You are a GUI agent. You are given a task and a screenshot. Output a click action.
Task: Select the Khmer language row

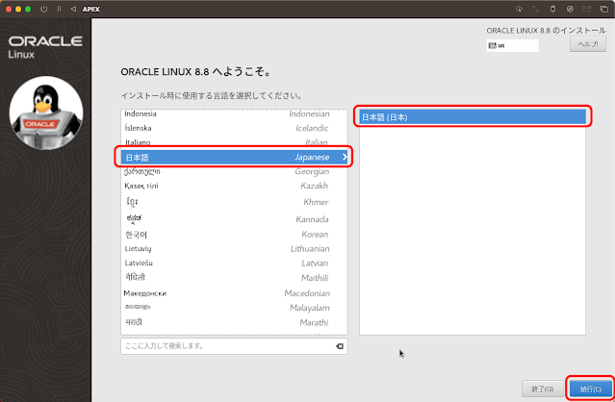[234, 202]
